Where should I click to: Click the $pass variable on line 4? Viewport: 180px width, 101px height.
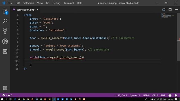click(x=34, y=27)
